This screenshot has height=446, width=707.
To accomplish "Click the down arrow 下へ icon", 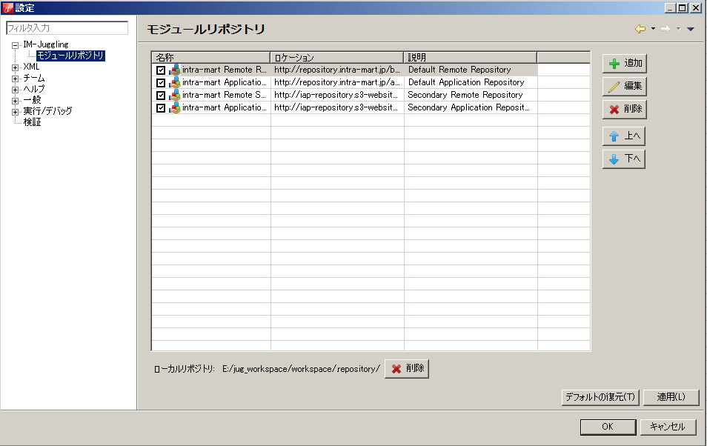I will pyautogui.click(x=614, y=159).
